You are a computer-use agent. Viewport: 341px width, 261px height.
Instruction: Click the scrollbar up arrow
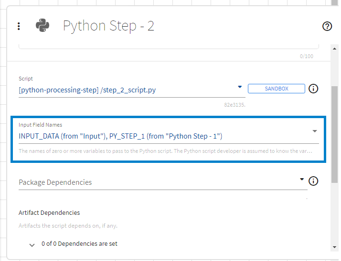[x=335, y=47]
